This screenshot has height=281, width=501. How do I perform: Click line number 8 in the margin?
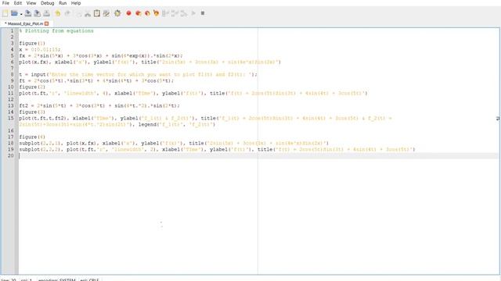point(12,75)
